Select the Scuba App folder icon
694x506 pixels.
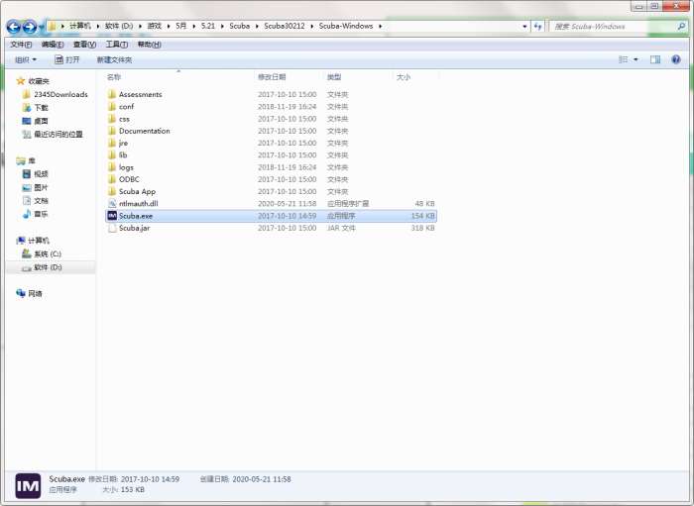[112, 191]
